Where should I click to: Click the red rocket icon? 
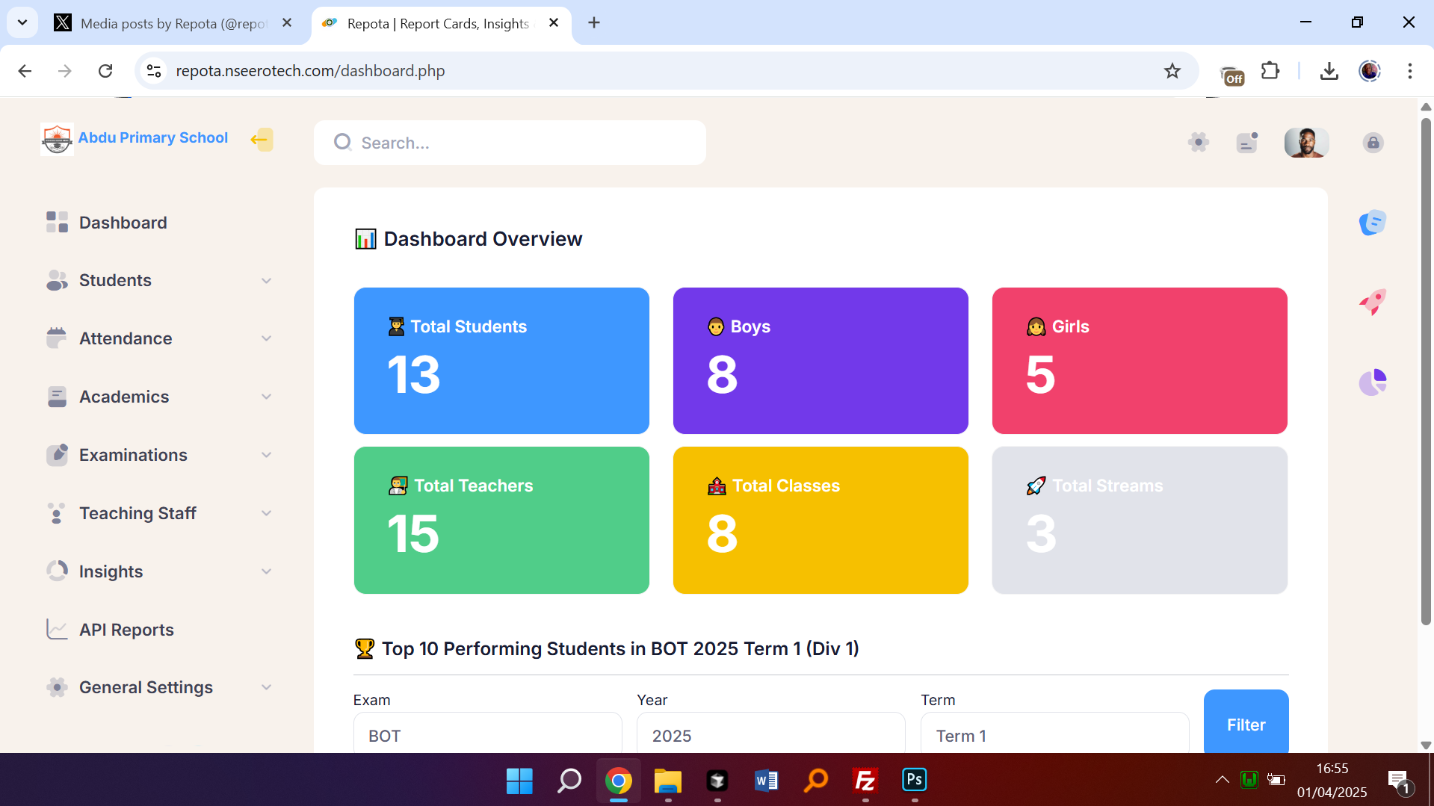pos(1372,302)
